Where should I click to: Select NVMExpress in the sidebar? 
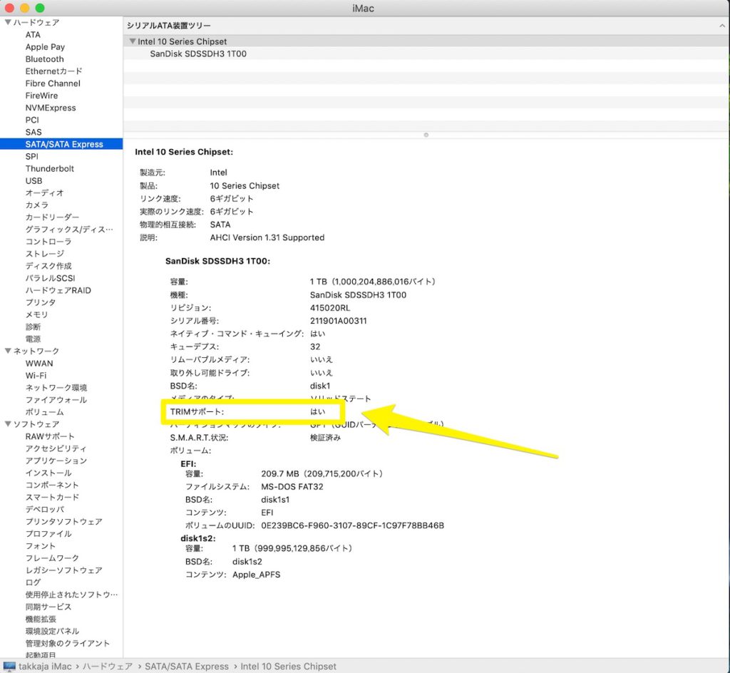pos(50,108)
